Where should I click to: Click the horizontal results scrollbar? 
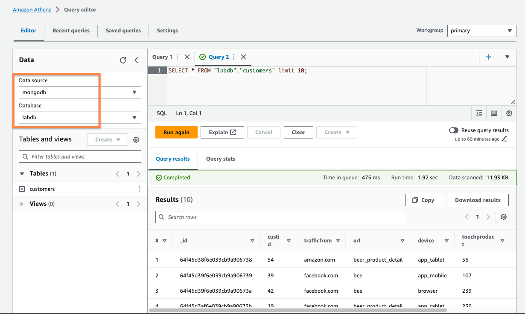(297, 310)
